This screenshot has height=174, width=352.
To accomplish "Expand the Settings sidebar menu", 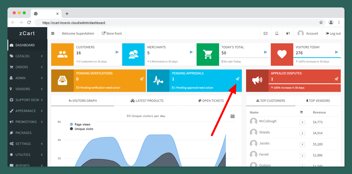I will (x=23, y=144).
